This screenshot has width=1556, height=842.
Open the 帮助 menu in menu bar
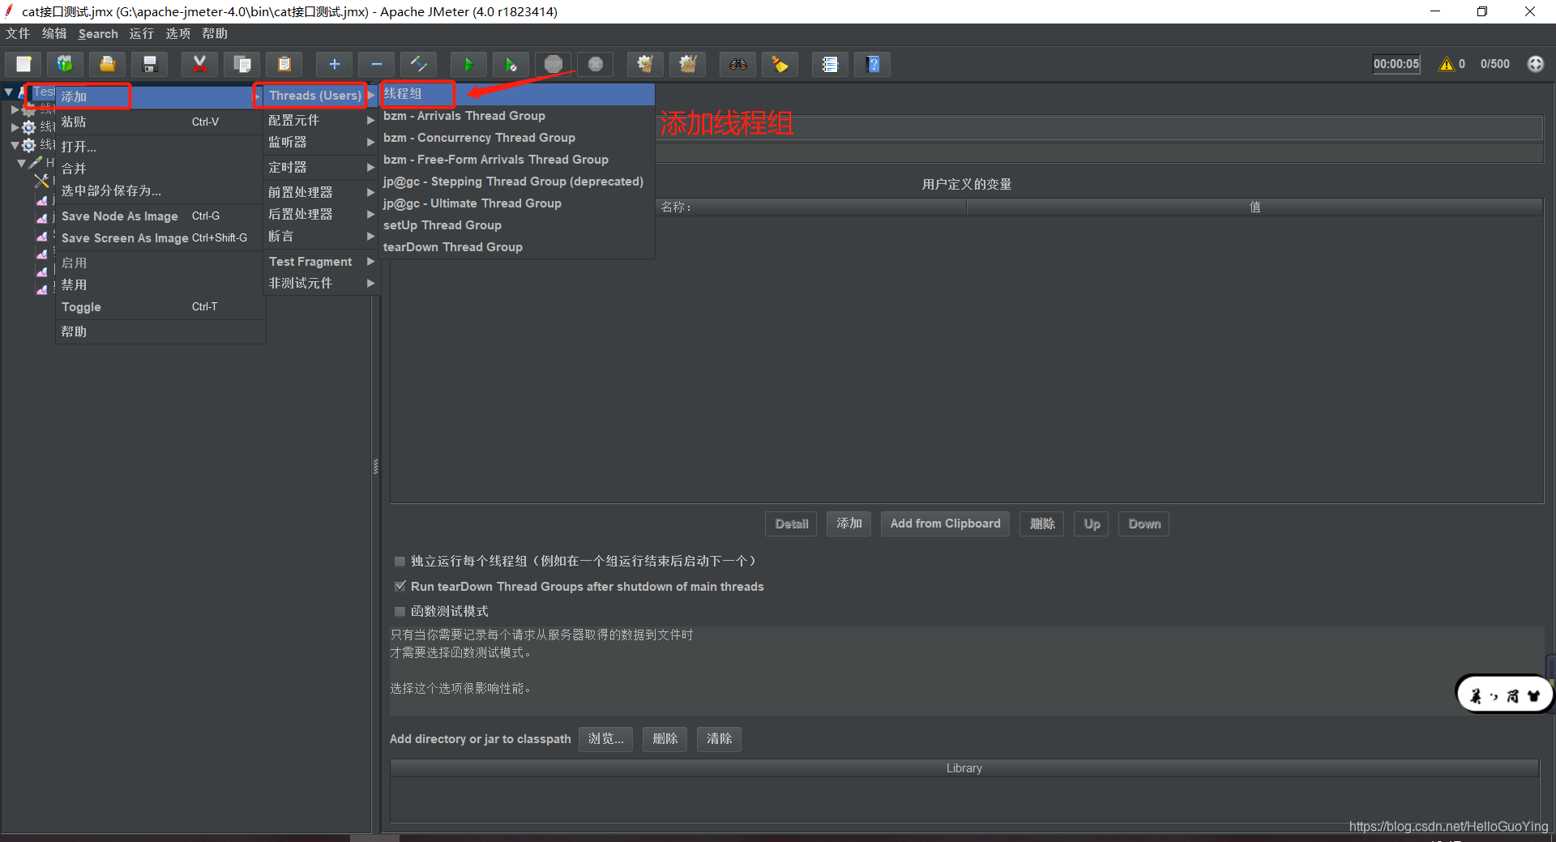point(215,33)
